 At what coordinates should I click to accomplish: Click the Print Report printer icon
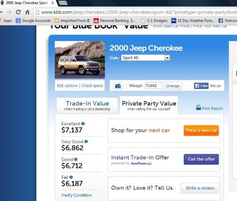(198, 108)
